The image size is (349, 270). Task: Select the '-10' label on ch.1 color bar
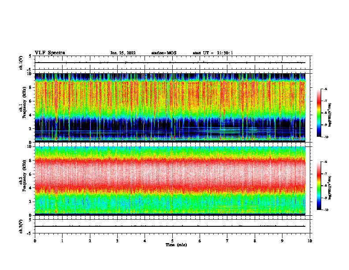326,137
